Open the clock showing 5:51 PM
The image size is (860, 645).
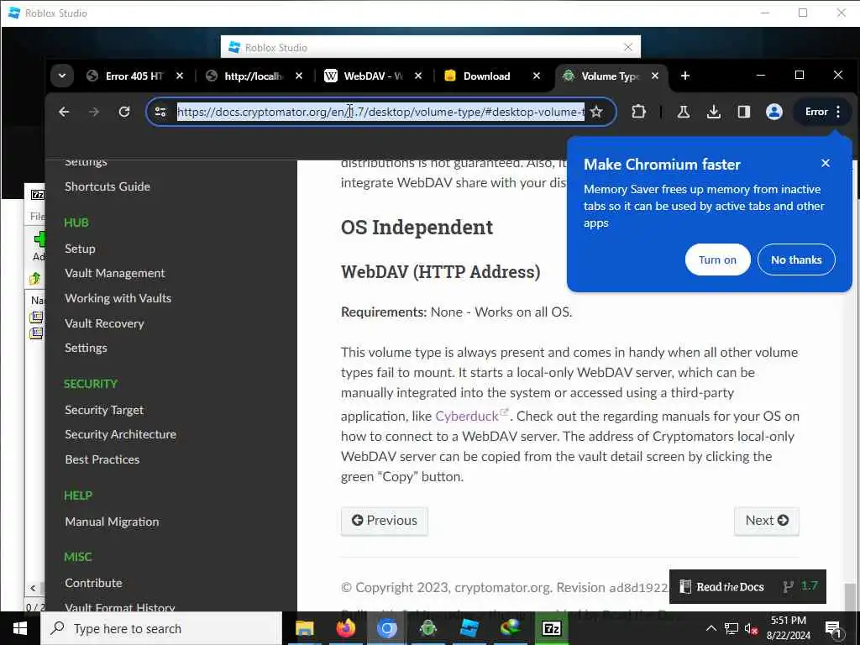(x=788, y=628)
